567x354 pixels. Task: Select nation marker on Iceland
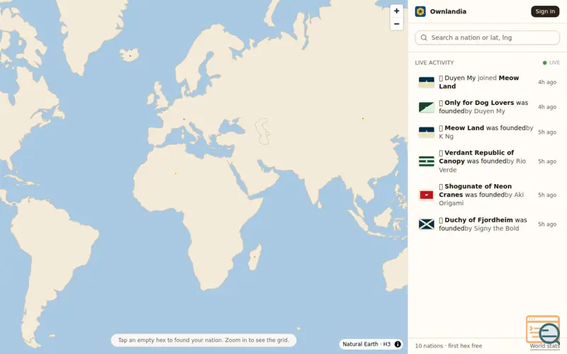[x=130, y=56]
